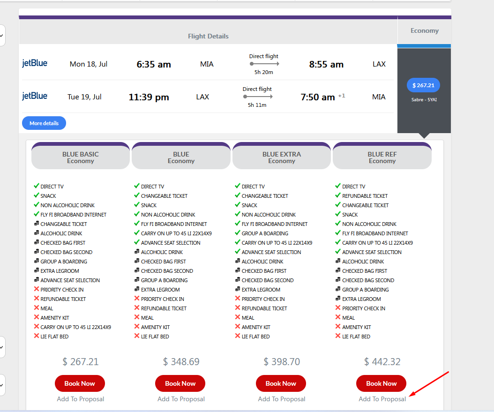
Task: Click red X for LIE FLAT BED in Blue Basic
Action: click(x=37, y=336)
